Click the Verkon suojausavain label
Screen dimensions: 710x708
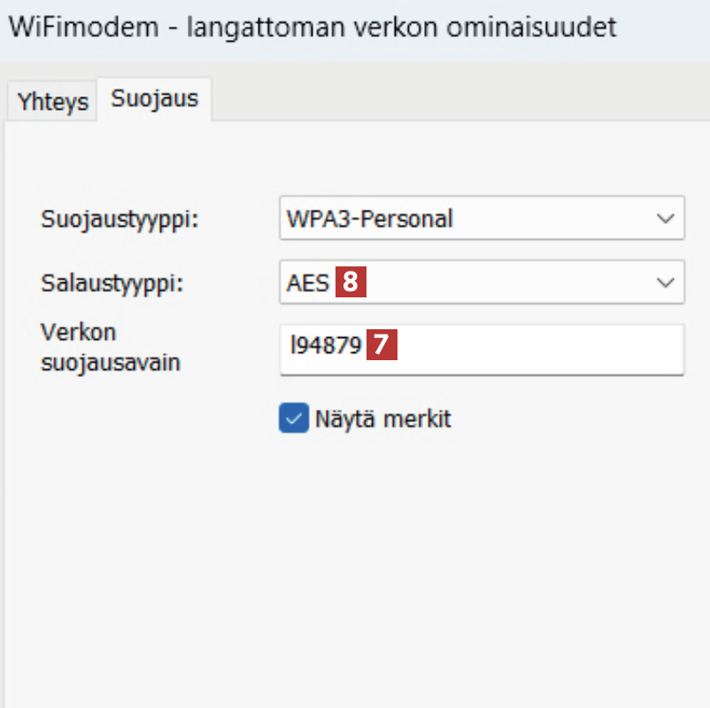click(110, 347)
